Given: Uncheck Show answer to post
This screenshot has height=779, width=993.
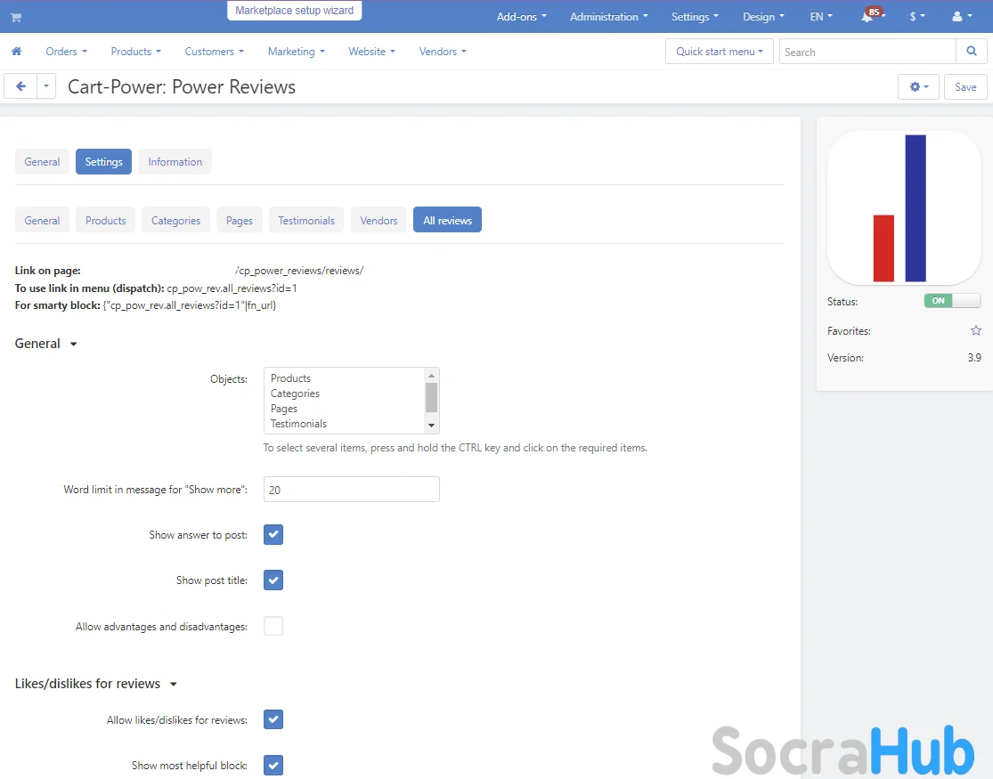Looking at the screenshot, I should pyautogui.click(x=273, y=534).
